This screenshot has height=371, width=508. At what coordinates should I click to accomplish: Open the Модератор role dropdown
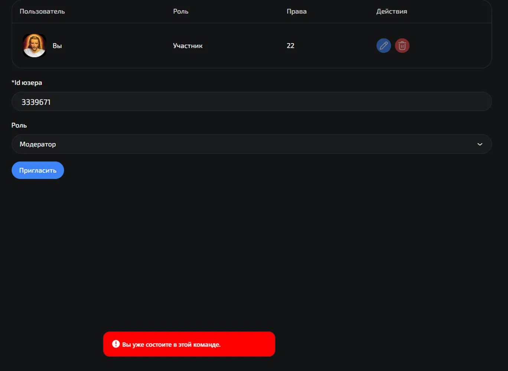(x=252, y=144)
